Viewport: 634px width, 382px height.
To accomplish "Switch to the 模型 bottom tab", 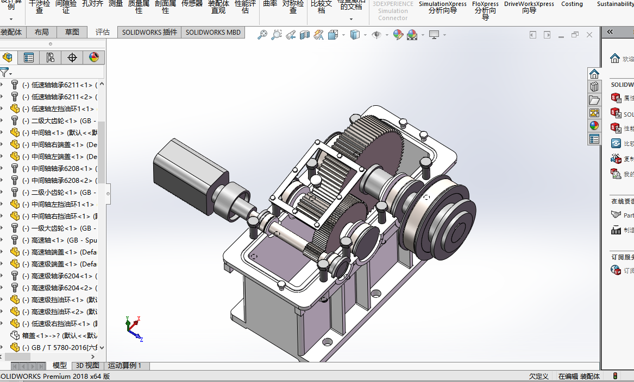I will 59,365.
